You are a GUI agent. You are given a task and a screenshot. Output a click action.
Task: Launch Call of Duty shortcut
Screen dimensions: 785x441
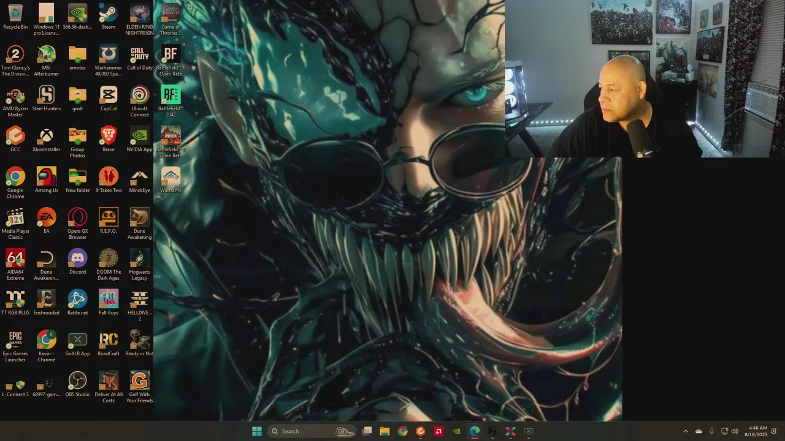pyautogui.click(x=139, y=58)
